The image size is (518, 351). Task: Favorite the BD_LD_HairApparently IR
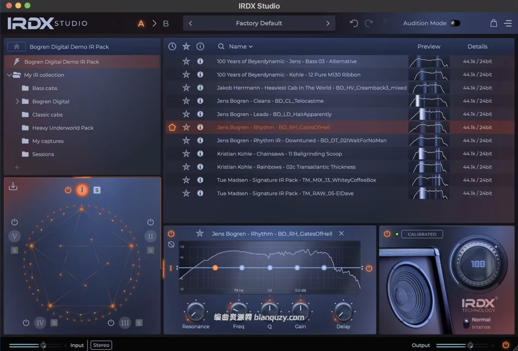tap(186, 114)
